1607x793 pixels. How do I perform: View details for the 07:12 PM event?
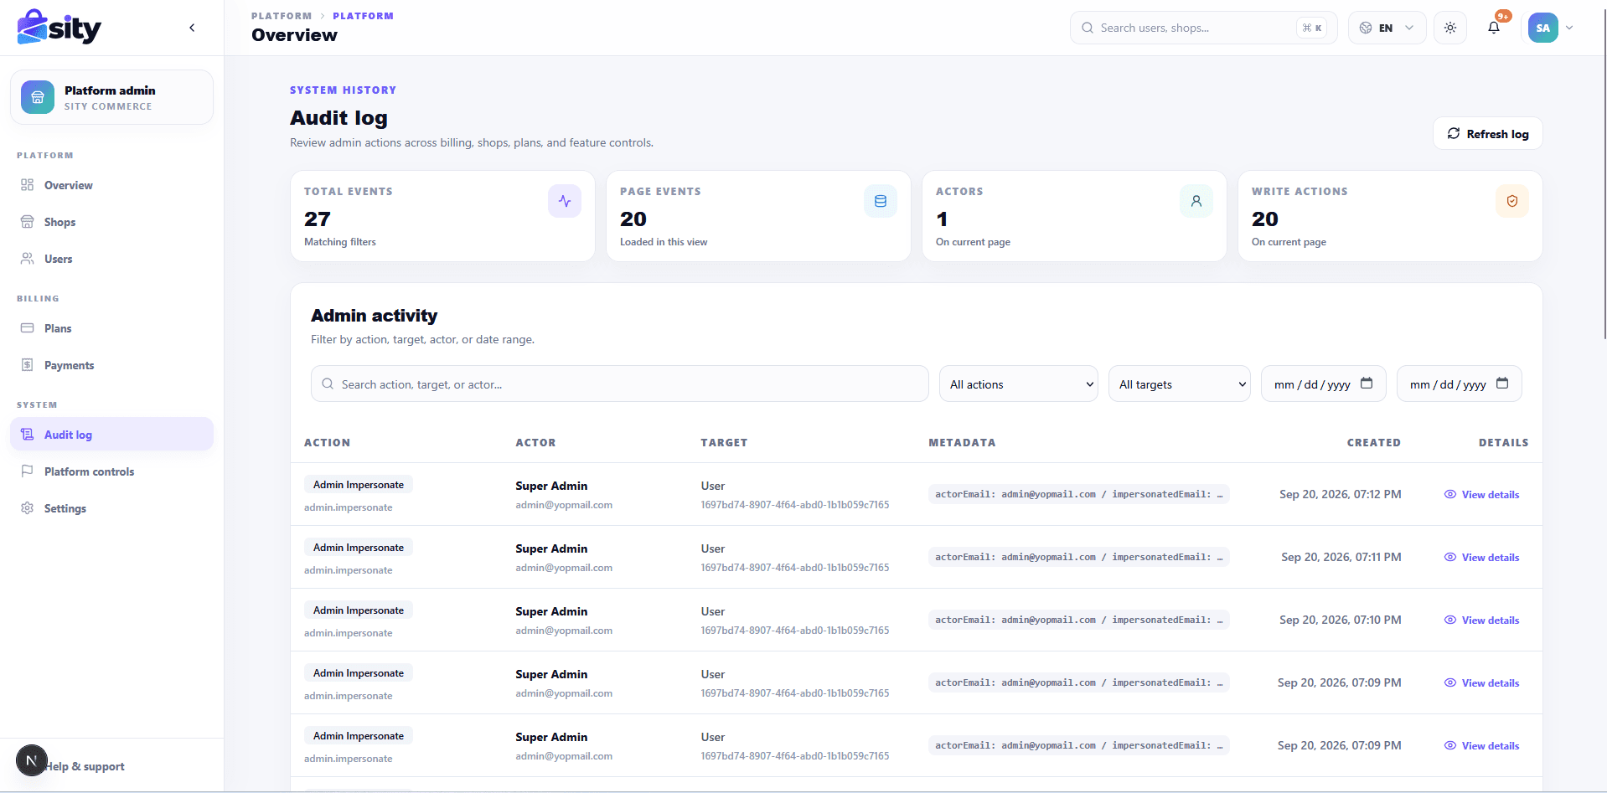(1481, 495)
